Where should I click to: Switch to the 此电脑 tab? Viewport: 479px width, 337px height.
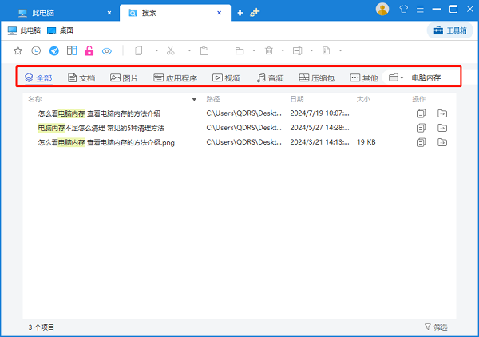coord(40,12)
